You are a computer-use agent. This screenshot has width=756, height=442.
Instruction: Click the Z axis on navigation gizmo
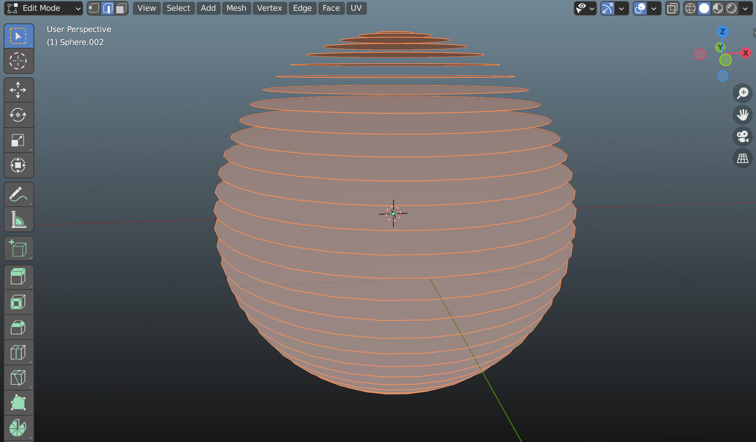[723, 32]
